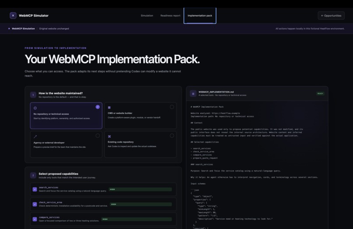Image resolution: width=353 pixels, height=229 pixels.
Task: Click the CMS or website builder icon
Action: coord(109,108)
